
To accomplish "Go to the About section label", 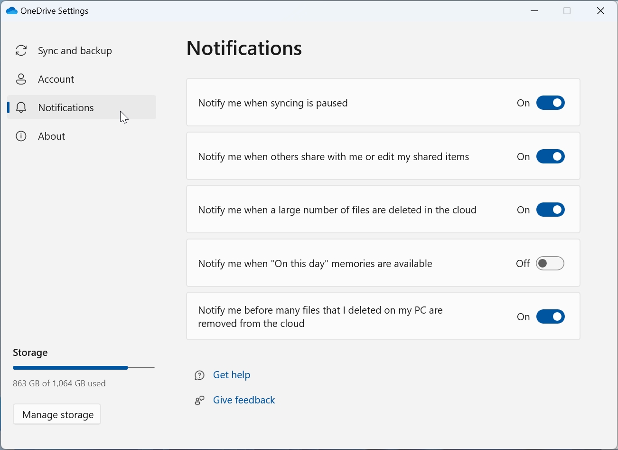I will pos(51,136).
